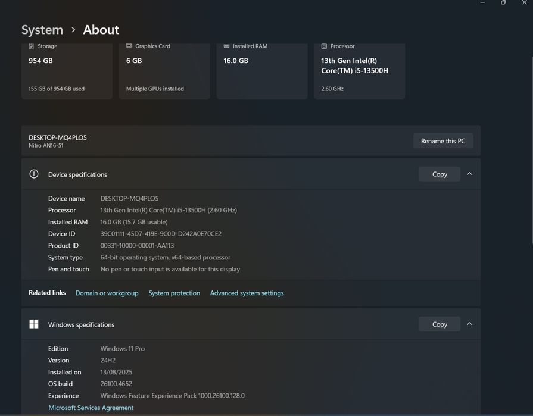Open the Storage 954 GB card
The image size is (533, 416).
point(67,71)
